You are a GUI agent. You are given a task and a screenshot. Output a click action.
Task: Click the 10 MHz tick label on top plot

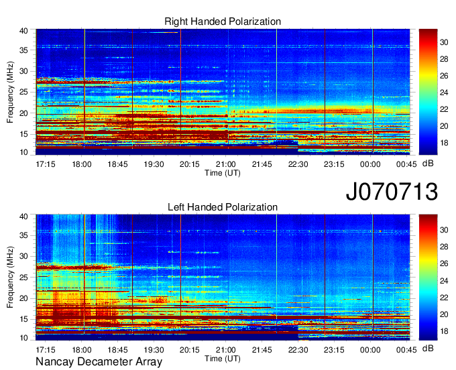(x=23, y=152)
